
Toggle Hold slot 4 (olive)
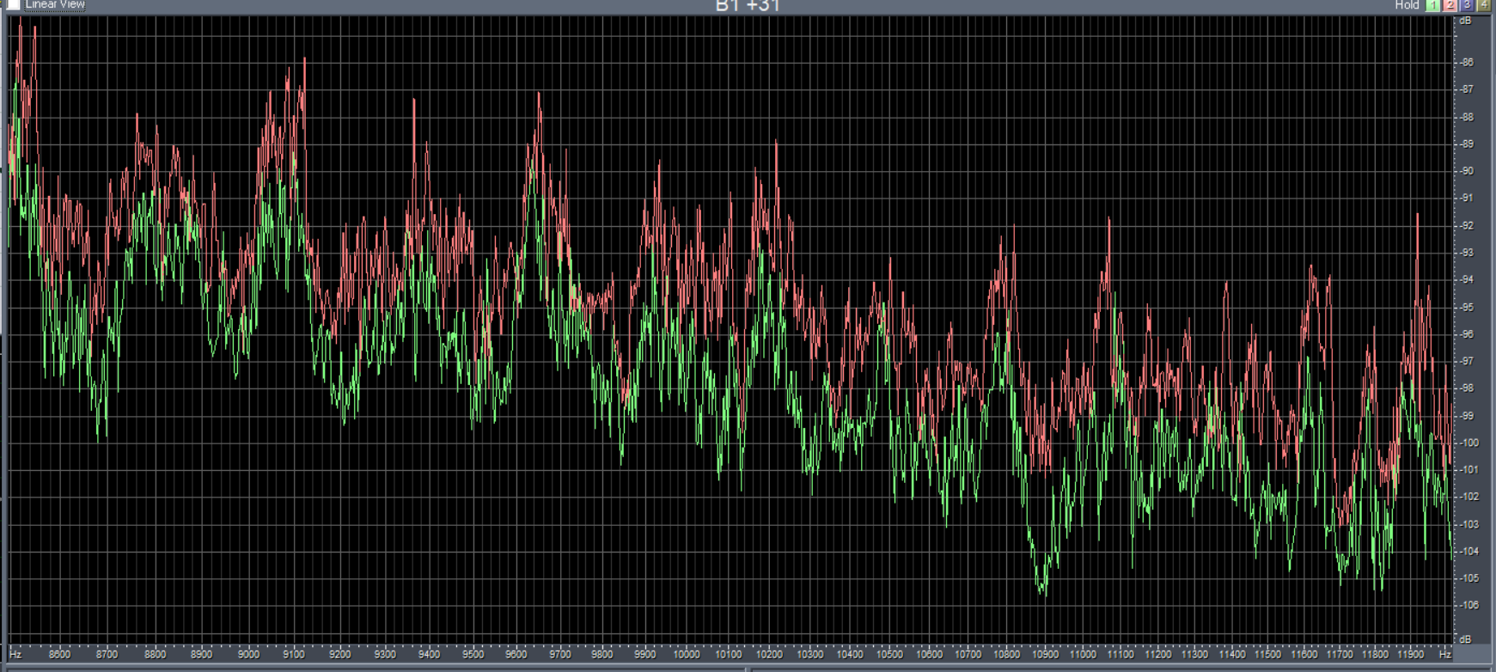pyautogui.click(x=1483, y=5)
